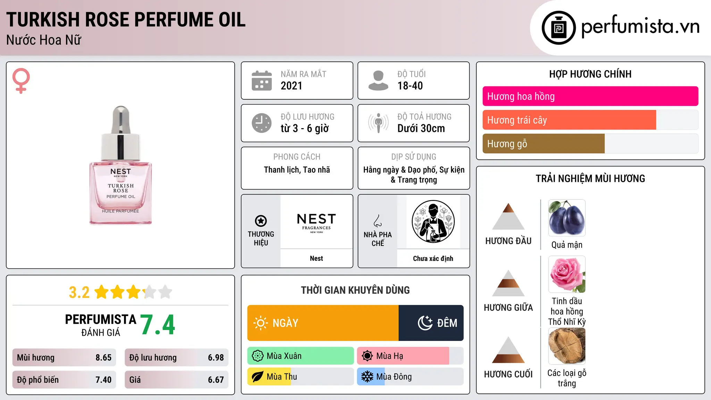Click the Nest Fragrances brand logo
Viewport: 711px width, 400px height.
(x=316, y=223)
